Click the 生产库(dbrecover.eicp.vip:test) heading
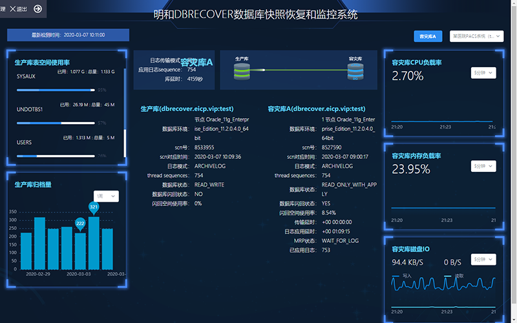This screenshot has width=517, height=323. tap(187, 109)
